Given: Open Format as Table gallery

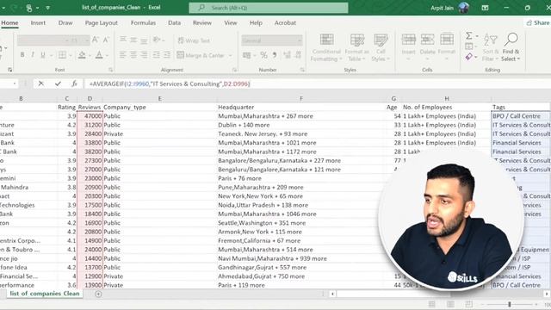Looking at the screenshot, I should point(356,47).
